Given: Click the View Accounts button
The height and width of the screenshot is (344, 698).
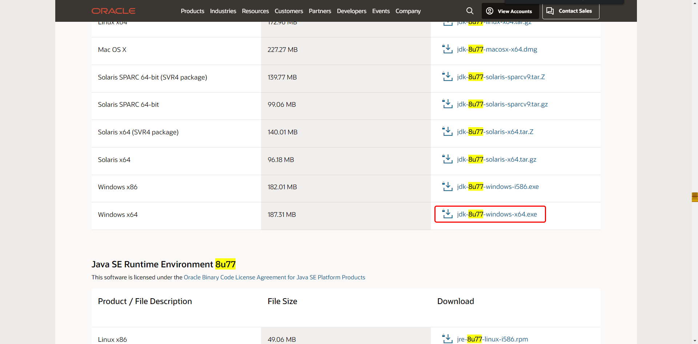Looking at the screenshot, I should point(510,11).
